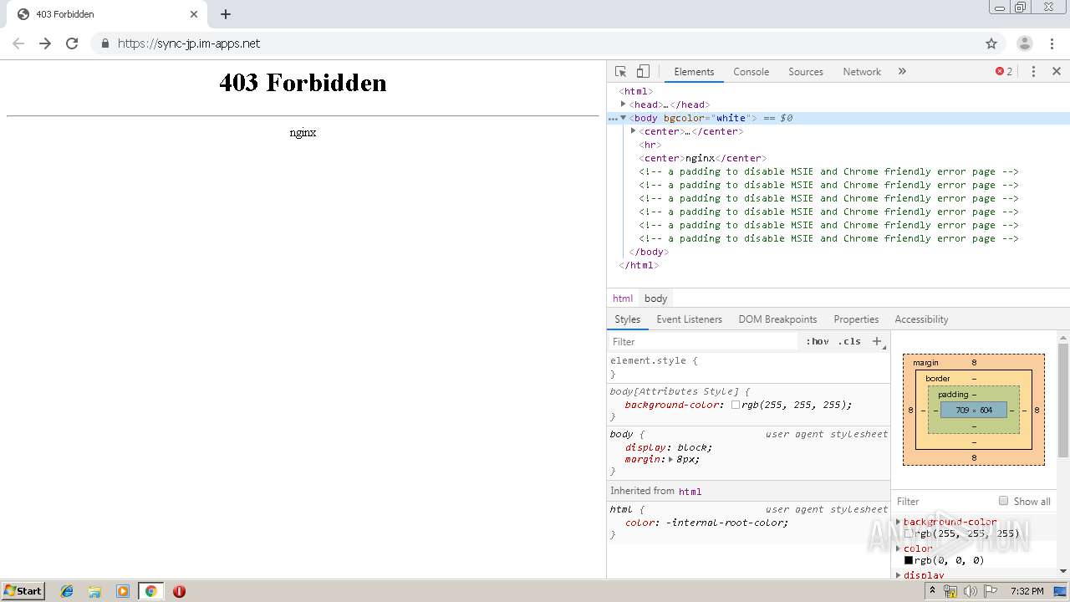The width and height of the screenshot is (1070, 602).
Task: Close the 403 Forbidden tab
Action: [x=194, y=14]
